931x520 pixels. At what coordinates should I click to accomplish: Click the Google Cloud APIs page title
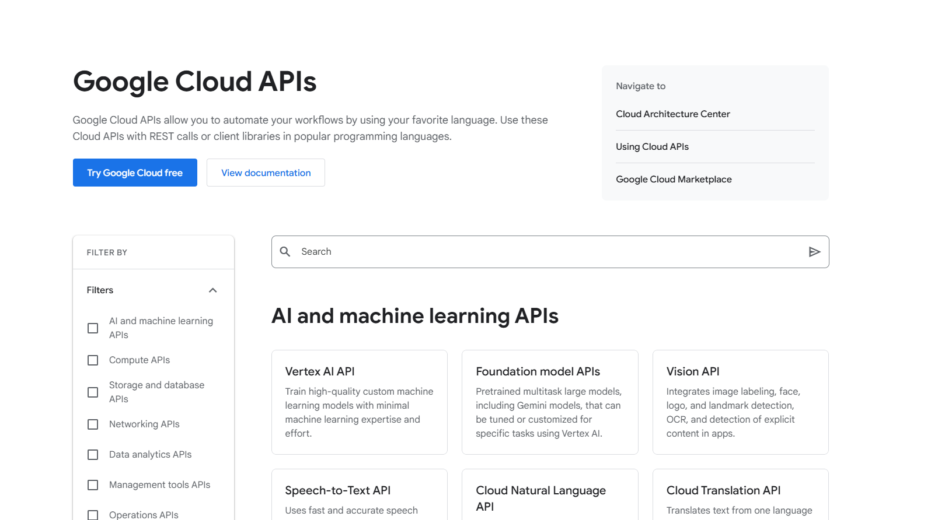[194, 82]
